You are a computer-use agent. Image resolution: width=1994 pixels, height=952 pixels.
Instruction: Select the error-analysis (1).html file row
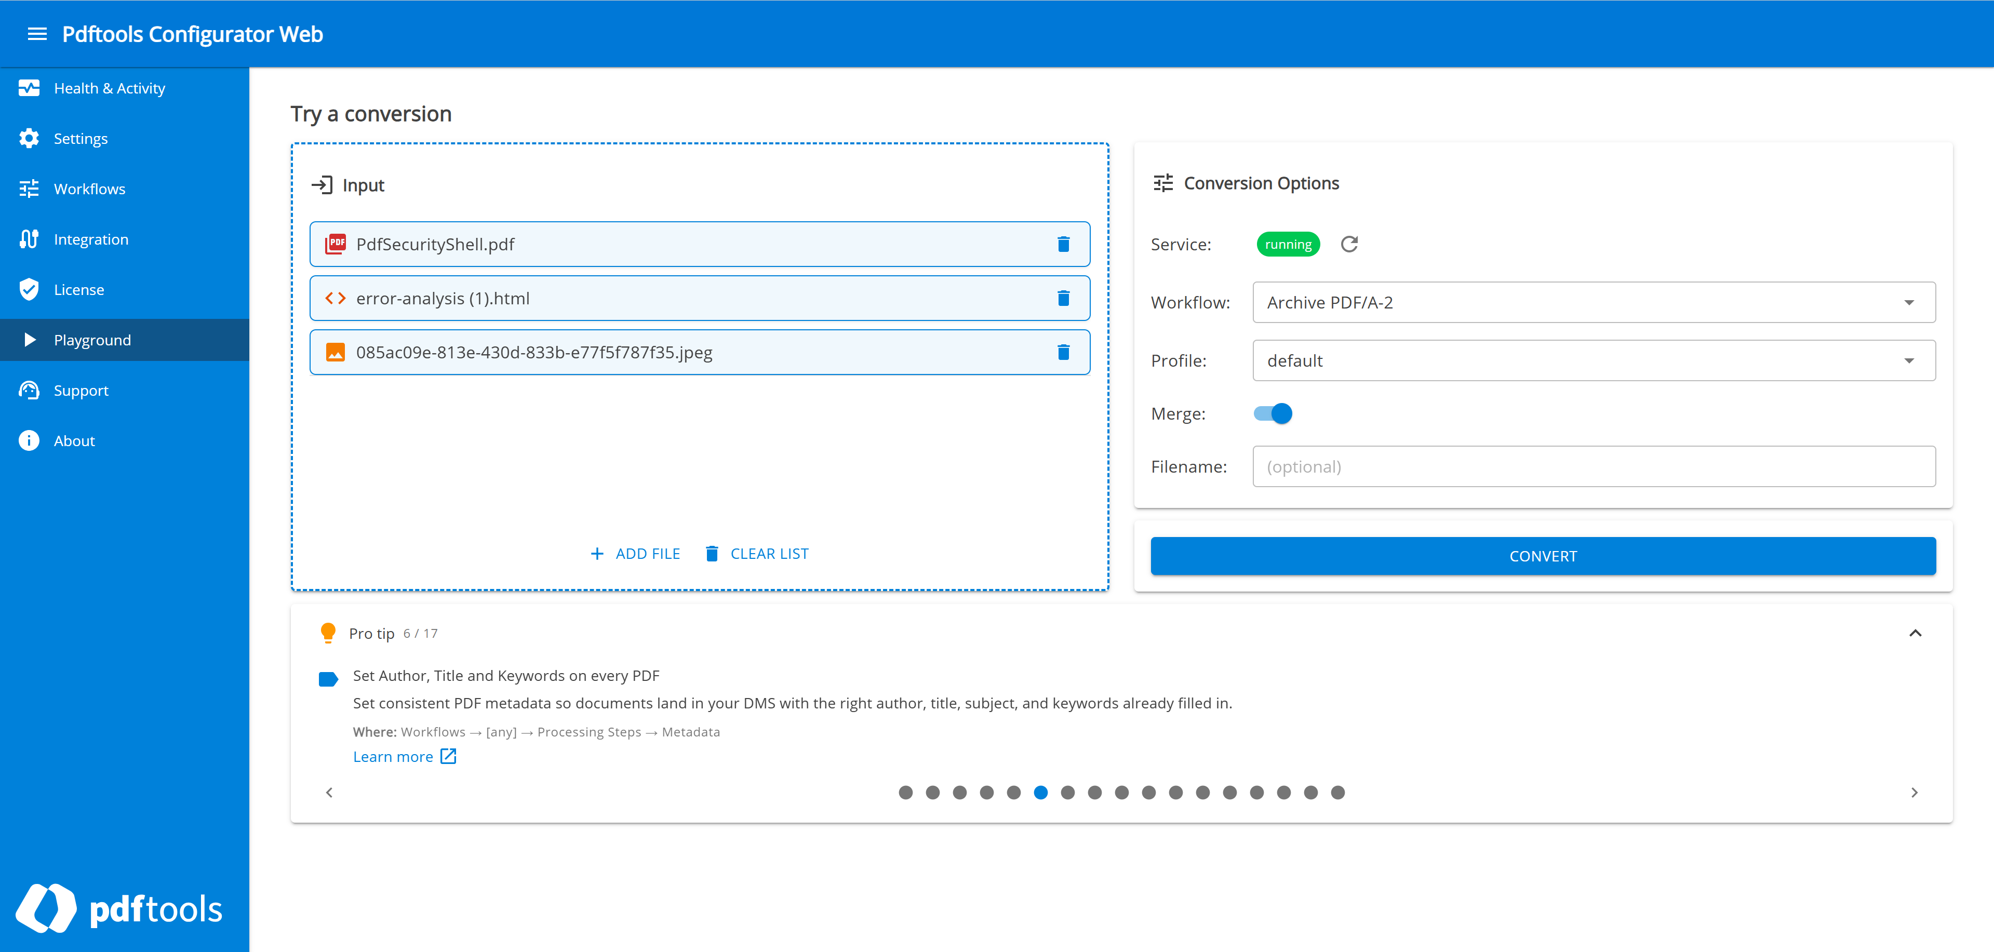[700, 299]
